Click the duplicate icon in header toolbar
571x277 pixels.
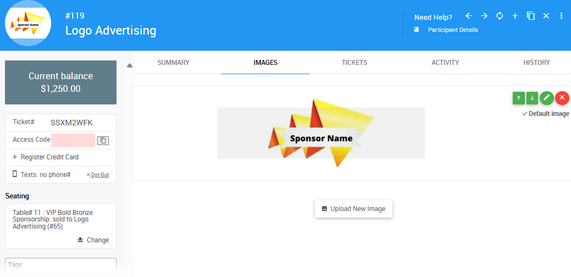pos(531,16)
